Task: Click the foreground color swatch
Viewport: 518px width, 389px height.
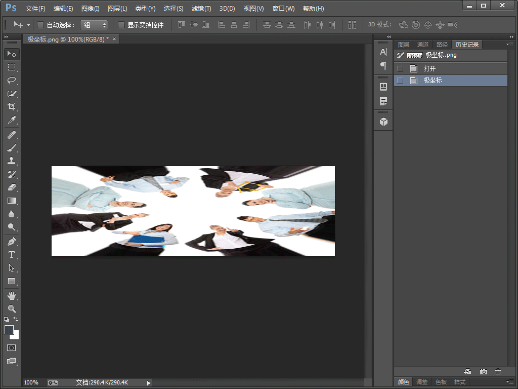Action: [9, 330]
